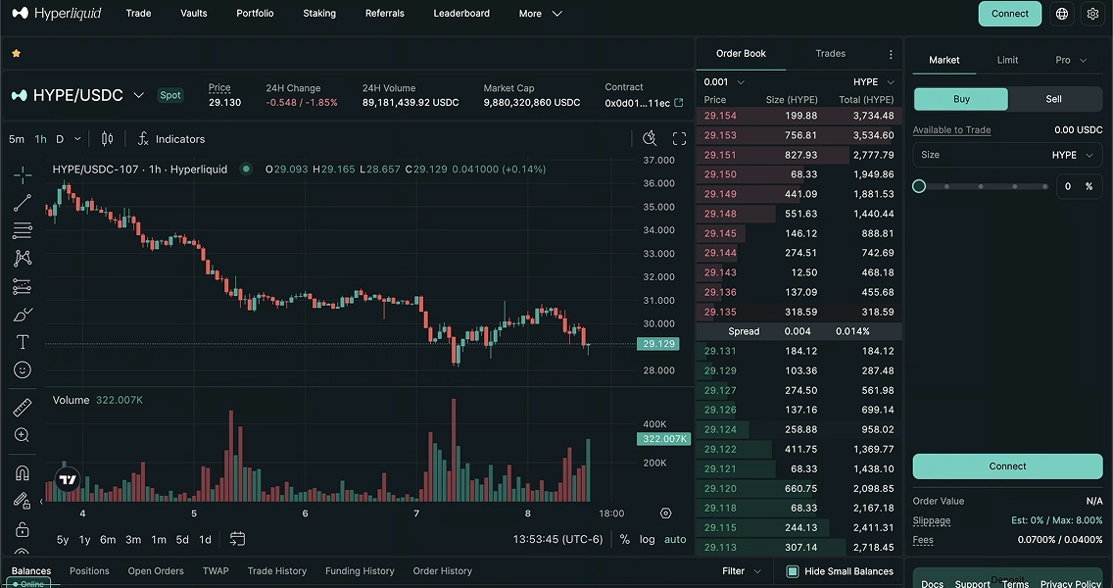1113x588 pixels.
Task: Open the Leaderboard page link
Action: [461, 14]
